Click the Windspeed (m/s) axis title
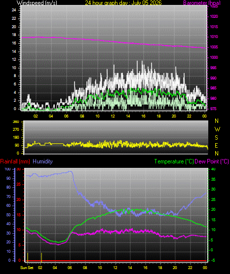The width and height of the screenshot is (230, 274). click(37, 3)
